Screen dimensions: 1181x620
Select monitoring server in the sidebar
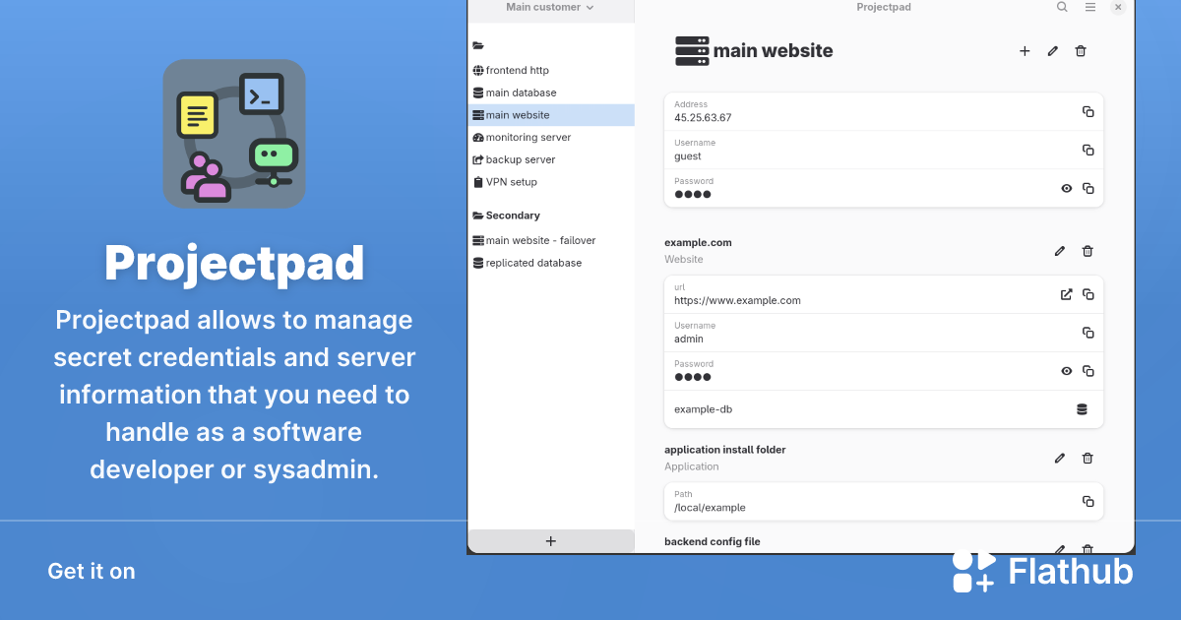click(x=527, y=137)
